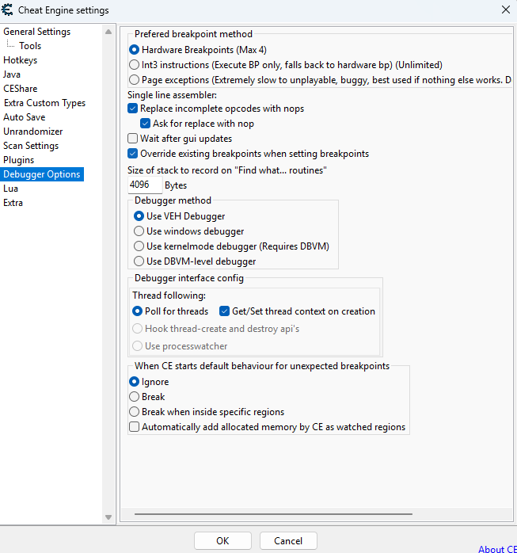Edit the stack size 4096 field

(145, 185)
